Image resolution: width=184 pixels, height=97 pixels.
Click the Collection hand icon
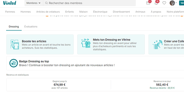157,45
